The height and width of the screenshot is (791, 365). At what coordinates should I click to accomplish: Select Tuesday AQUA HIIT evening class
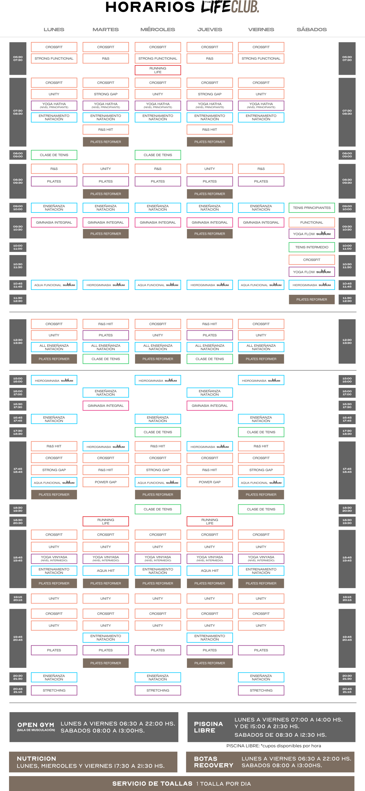[x=106, y=571]
